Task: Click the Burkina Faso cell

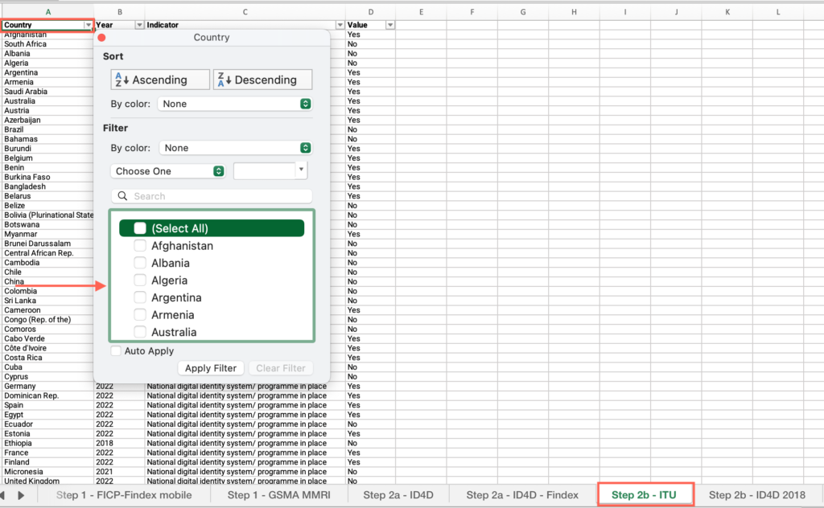Action: [x=47, y=177]
